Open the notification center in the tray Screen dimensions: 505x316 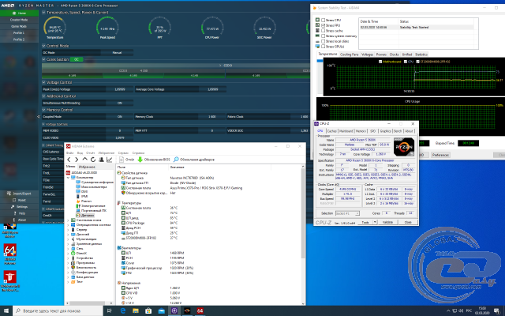coord(496,310)
